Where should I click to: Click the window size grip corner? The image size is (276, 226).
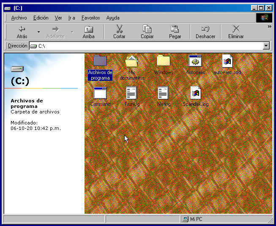270,220
